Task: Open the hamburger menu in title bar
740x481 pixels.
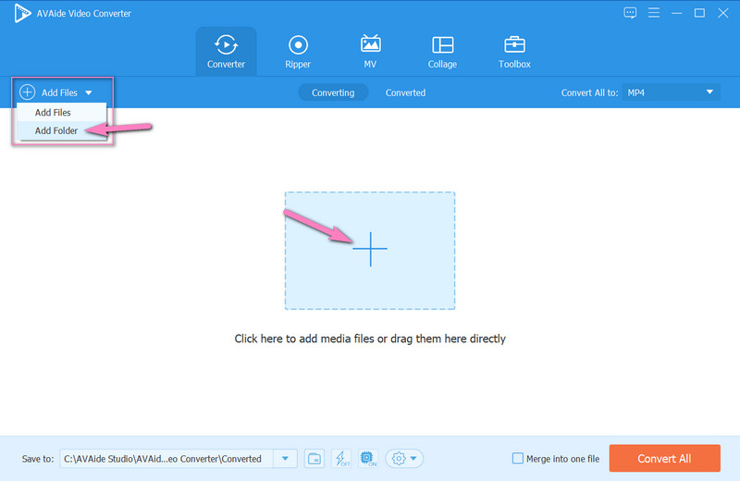Action: click(654, 12)
